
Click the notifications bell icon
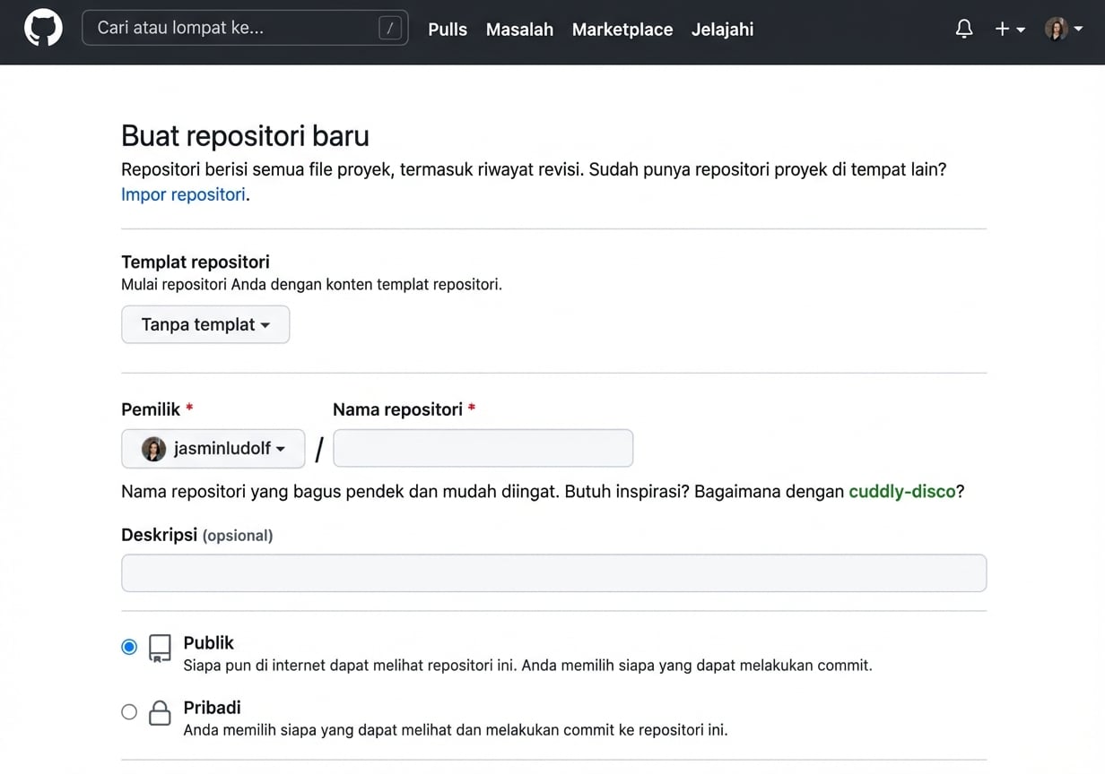tap(964, 29)
